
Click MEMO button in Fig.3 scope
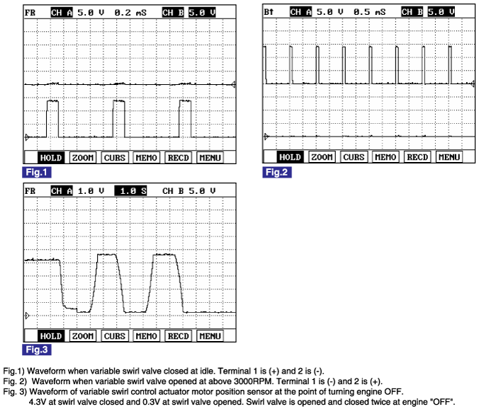coord(146,336)
